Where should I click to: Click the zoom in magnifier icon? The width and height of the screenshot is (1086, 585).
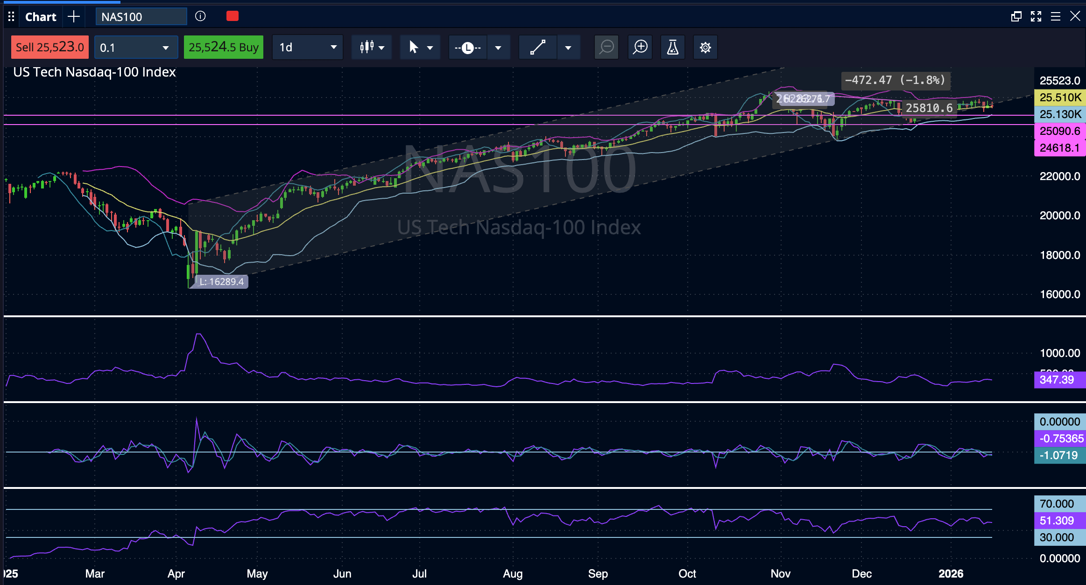(640, 47)
